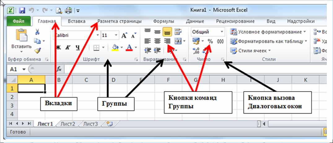333x143 pixels.
Task: Open the Общий number format dropdown
Action: (222, 32)
